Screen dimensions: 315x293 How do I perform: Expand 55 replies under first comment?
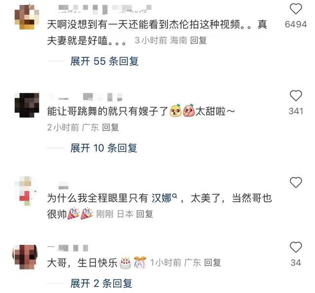click(104, 61)
